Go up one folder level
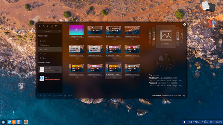This screenshot has height=125, width=223. click(44, 26)
